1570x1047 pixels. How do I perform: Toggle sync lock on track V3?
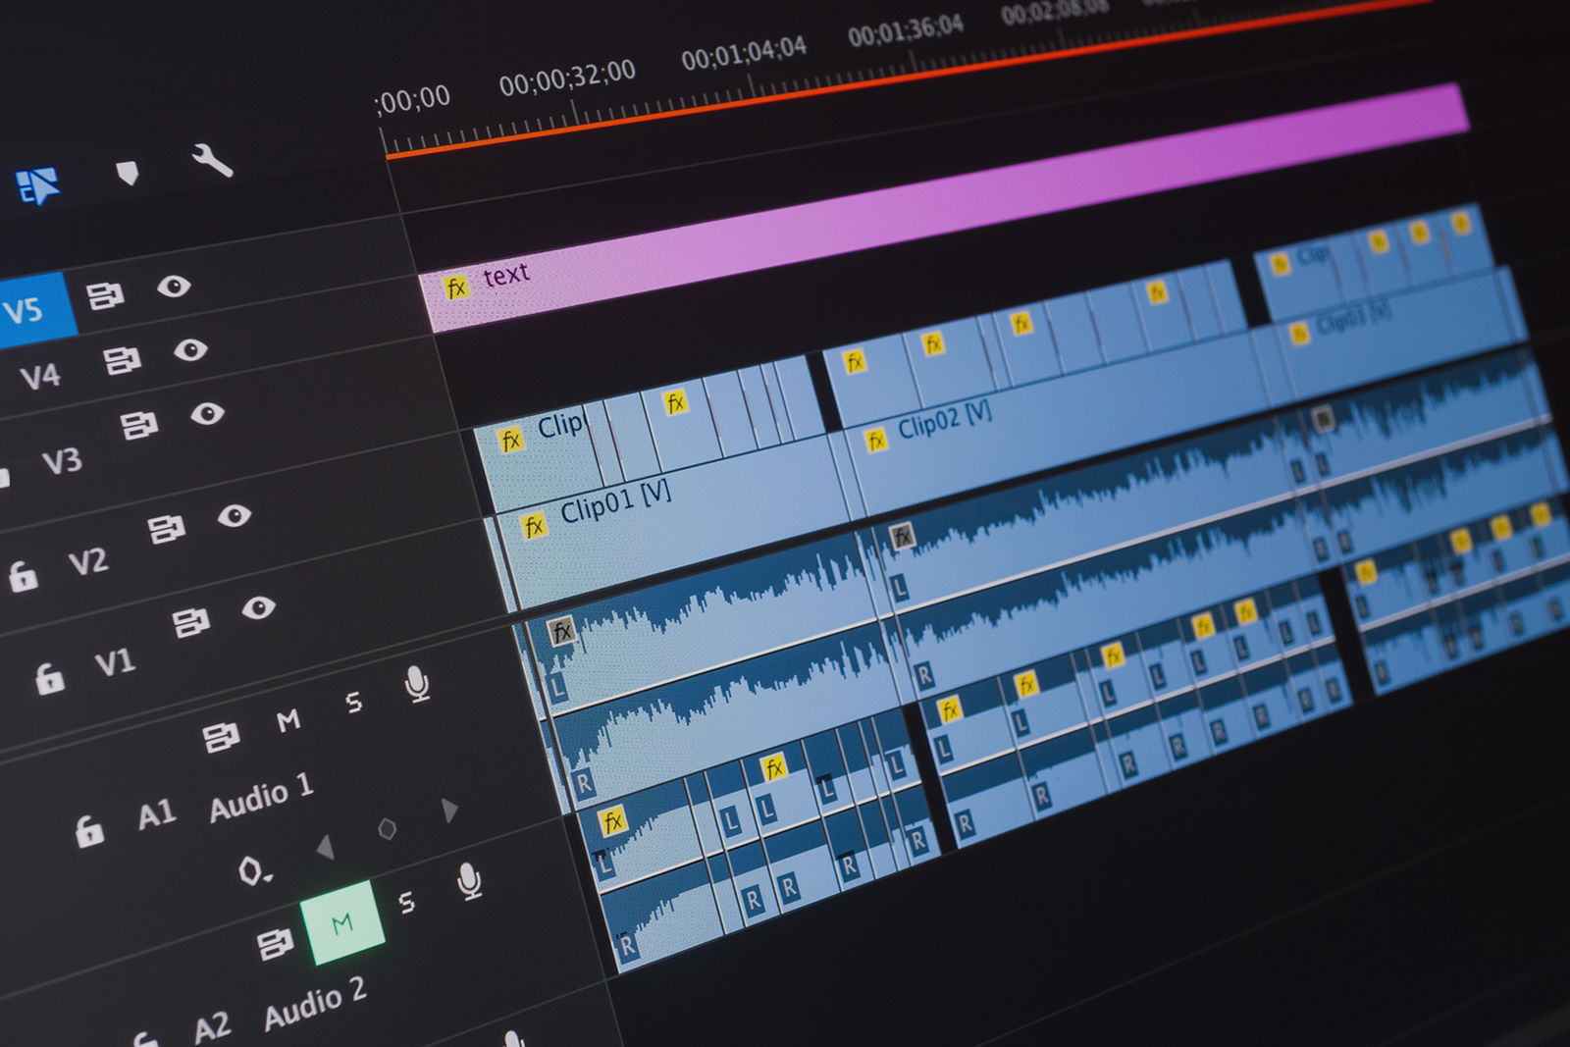138,425
